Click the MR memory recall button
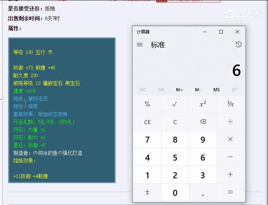 161,89
